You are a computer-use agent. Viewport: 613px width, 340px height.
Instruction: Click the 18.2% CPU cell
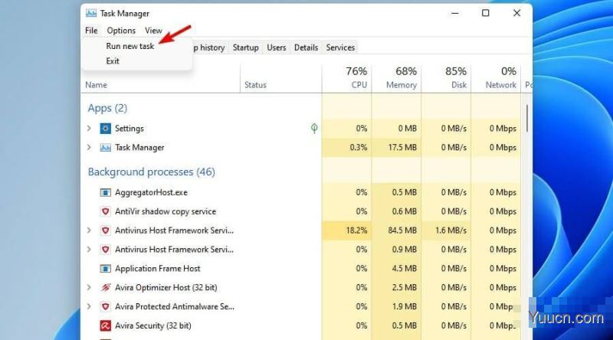coord(346,230)
